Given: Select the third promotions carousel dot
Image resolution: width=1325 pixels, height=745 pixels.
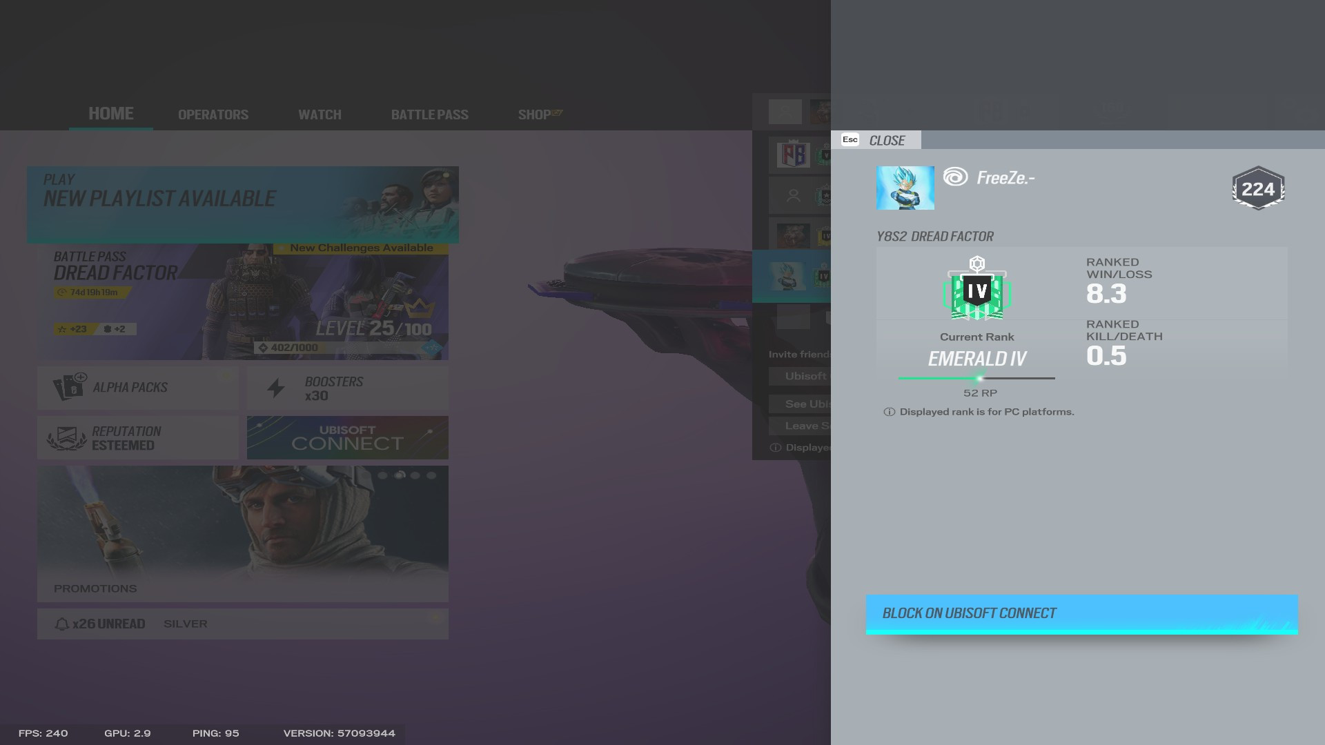Looking at the screenshot, I should (x=415, y=475).
